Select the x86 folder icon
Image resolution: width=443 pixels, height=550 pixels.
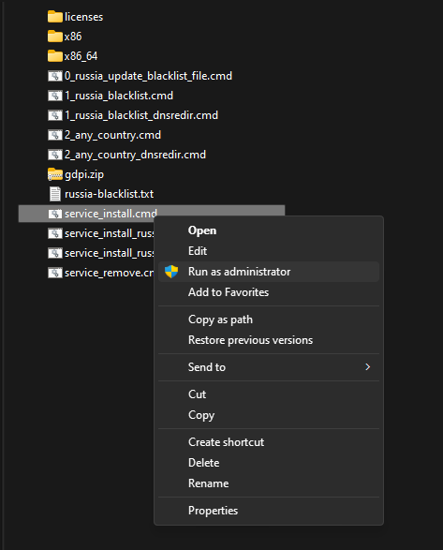[x=55, y=37]
